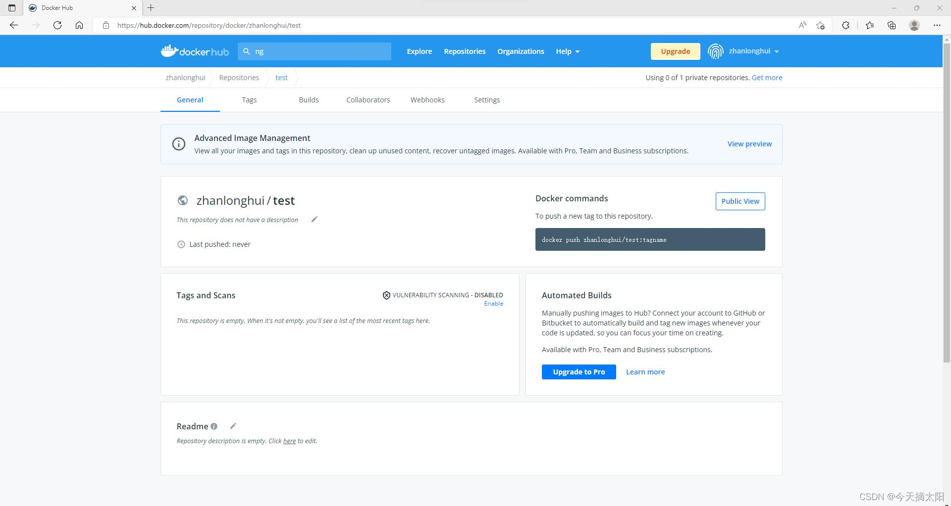Click zhanlonghui breadcrumb link
Image resolution: width=951 pixels, height=506 pixels.
click(185, 78)
